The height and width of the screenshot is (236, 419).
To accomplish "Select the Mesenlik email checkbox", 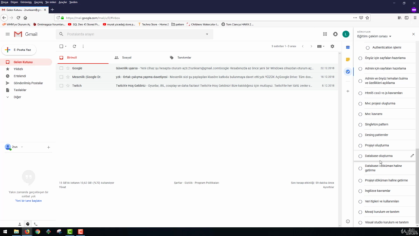I will (61, 77).
